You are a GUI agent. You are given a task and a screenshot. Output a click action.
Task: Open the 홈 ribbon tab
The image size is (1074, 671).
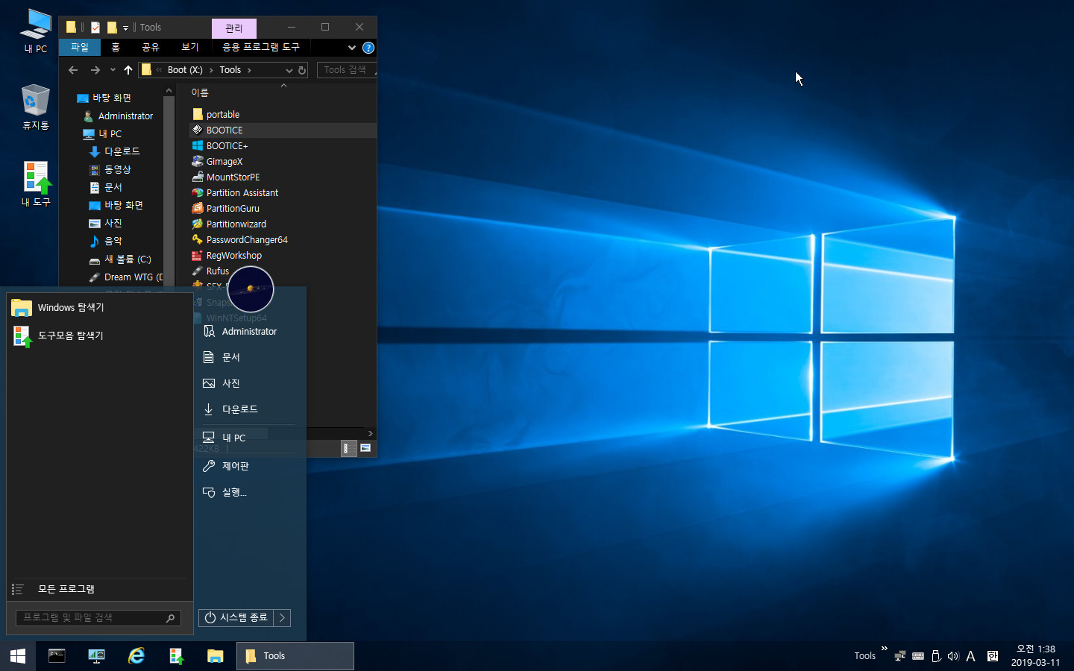pos(116,47)
